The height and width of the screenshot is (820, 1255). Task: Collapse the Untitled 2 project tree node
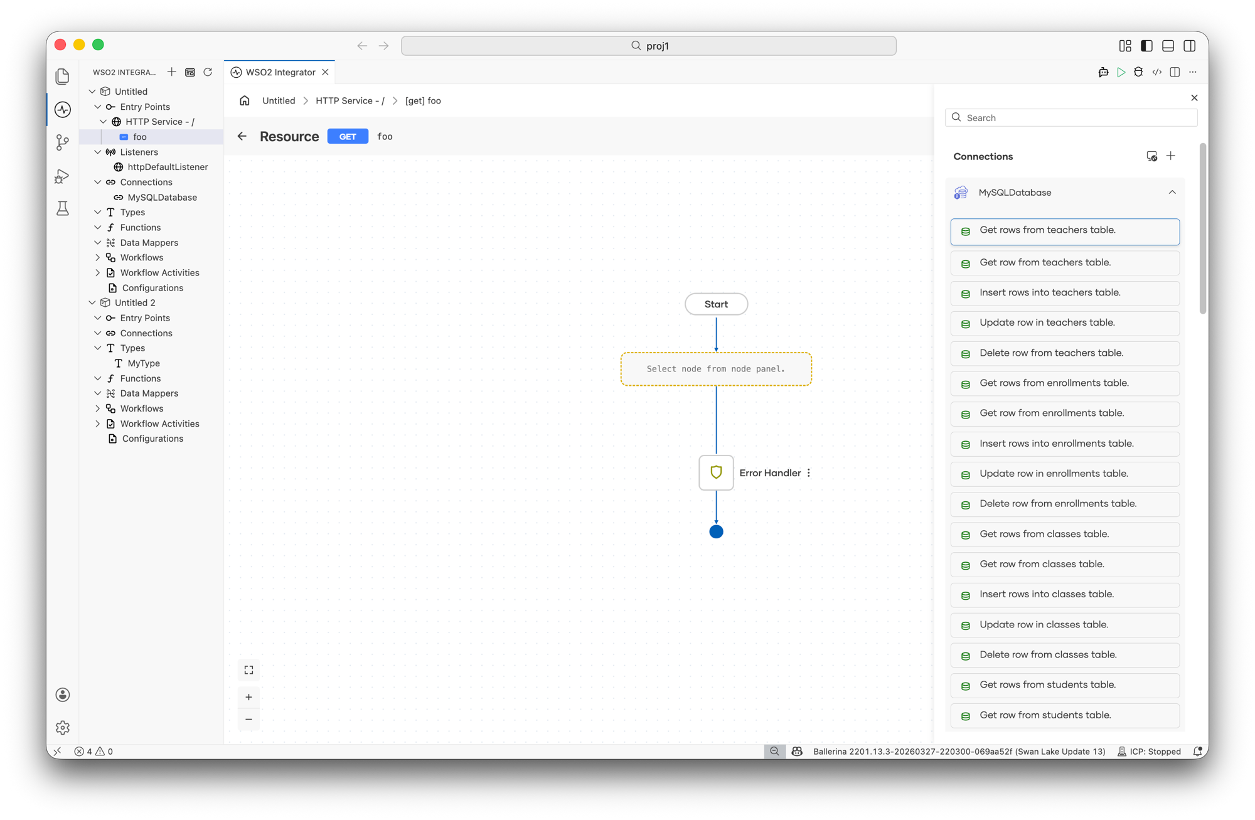92,302
